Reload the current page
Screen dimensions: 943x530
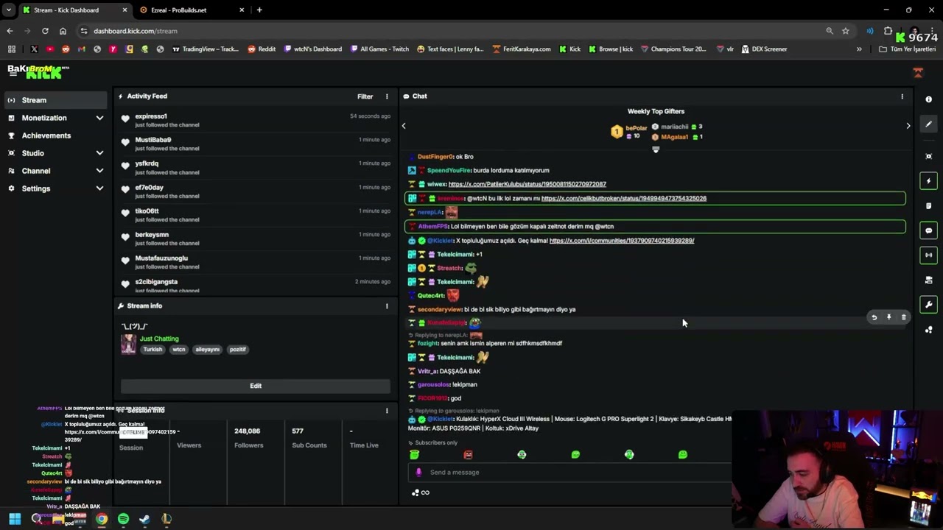[x=45, y=31]
